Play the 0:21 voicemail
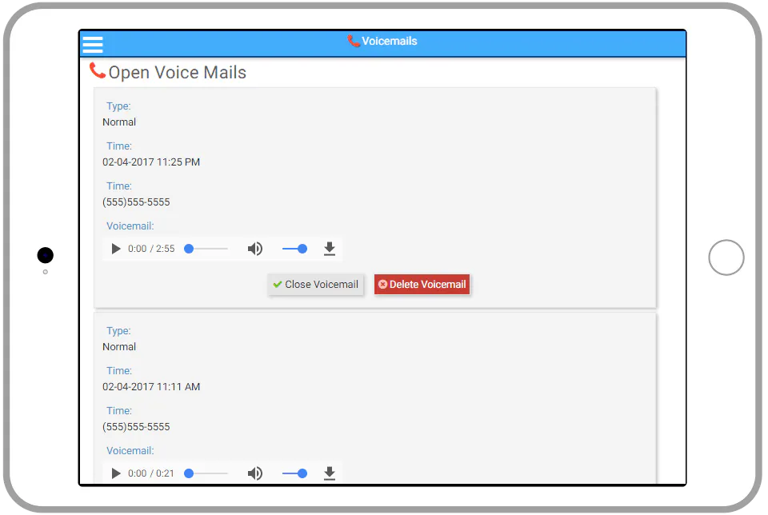 115,473
